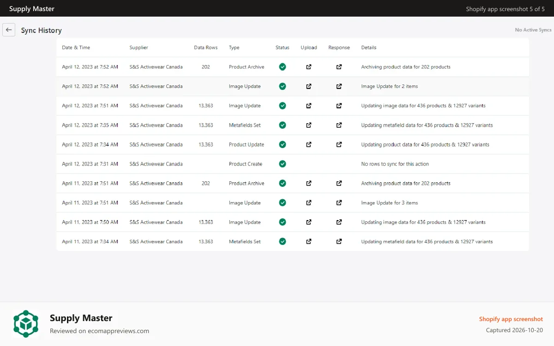554x346 pixels.
Task: Click the status checkmark for April 11 Metafields Set
Action: (x=283, y=241)
